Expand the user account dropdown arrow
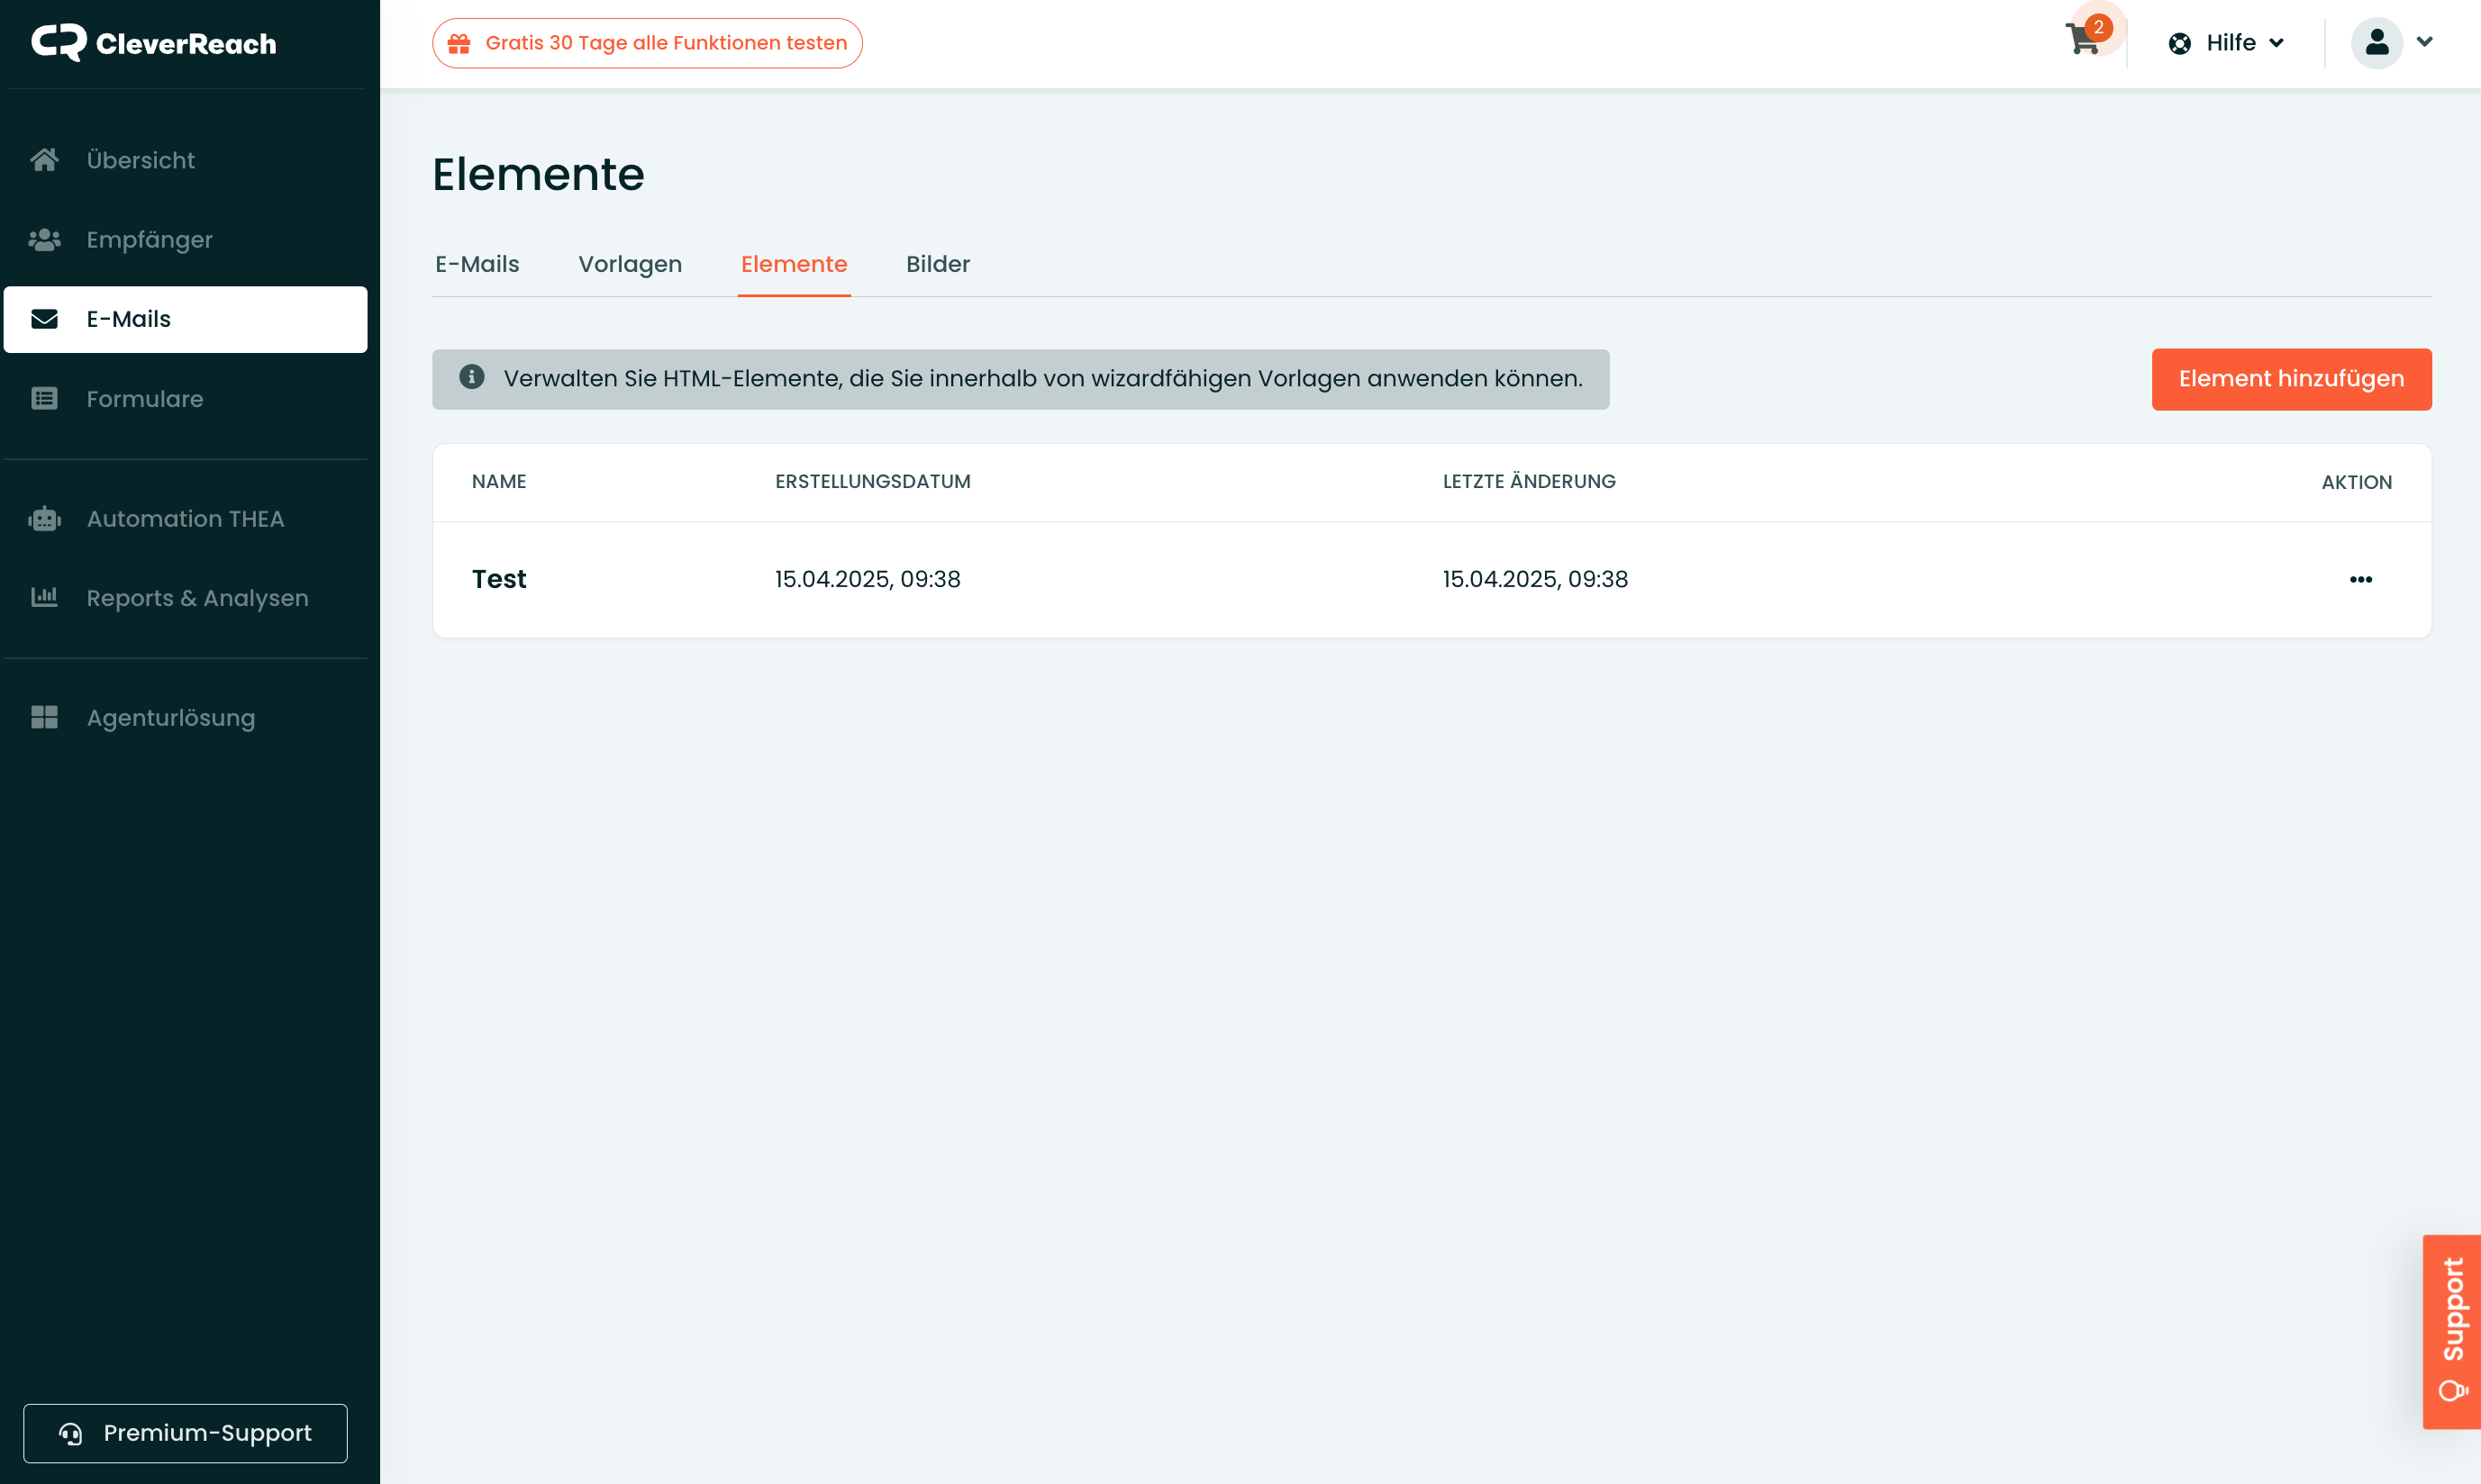This screenshot has height=1484, width=2481. 2424,42
